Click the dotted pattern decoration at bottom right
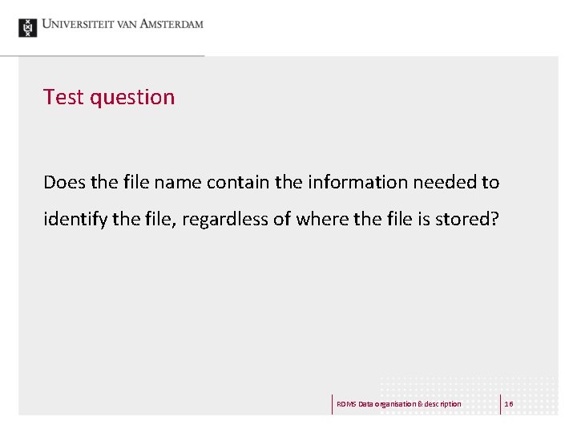Image resolution: width=577 pixels, height=433 pixels. 469,395
